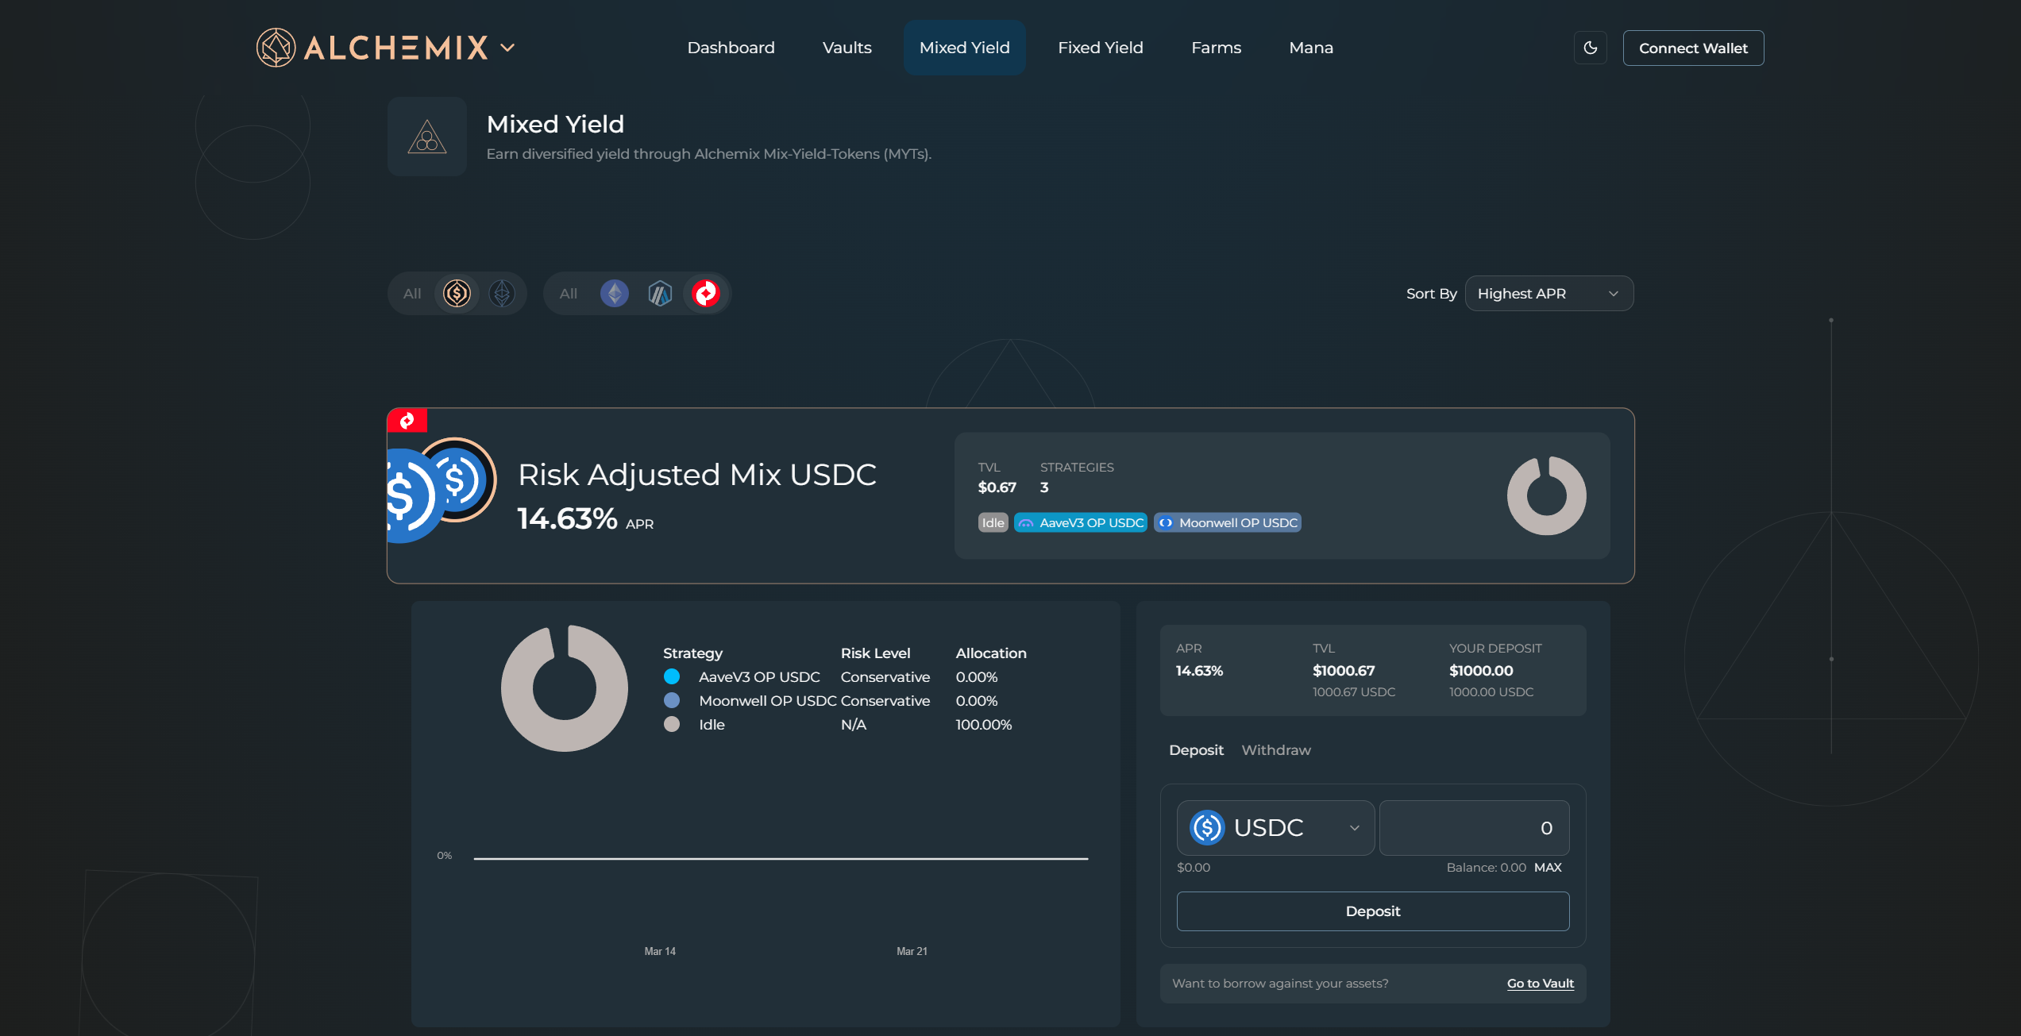Select the Optimism chain filter icon
The image size is (2021, 1036).
click(x=705, y=294)
